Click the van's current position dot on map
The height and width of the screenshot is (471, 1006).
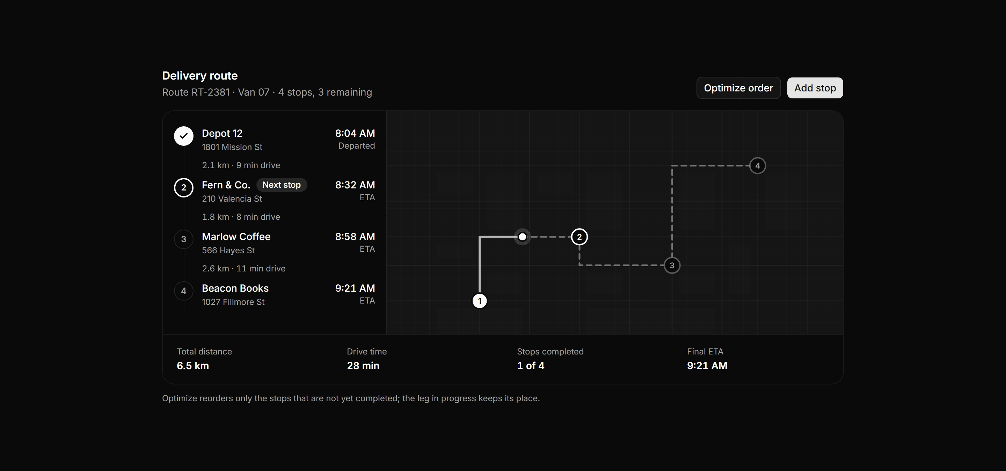[522, 237]
